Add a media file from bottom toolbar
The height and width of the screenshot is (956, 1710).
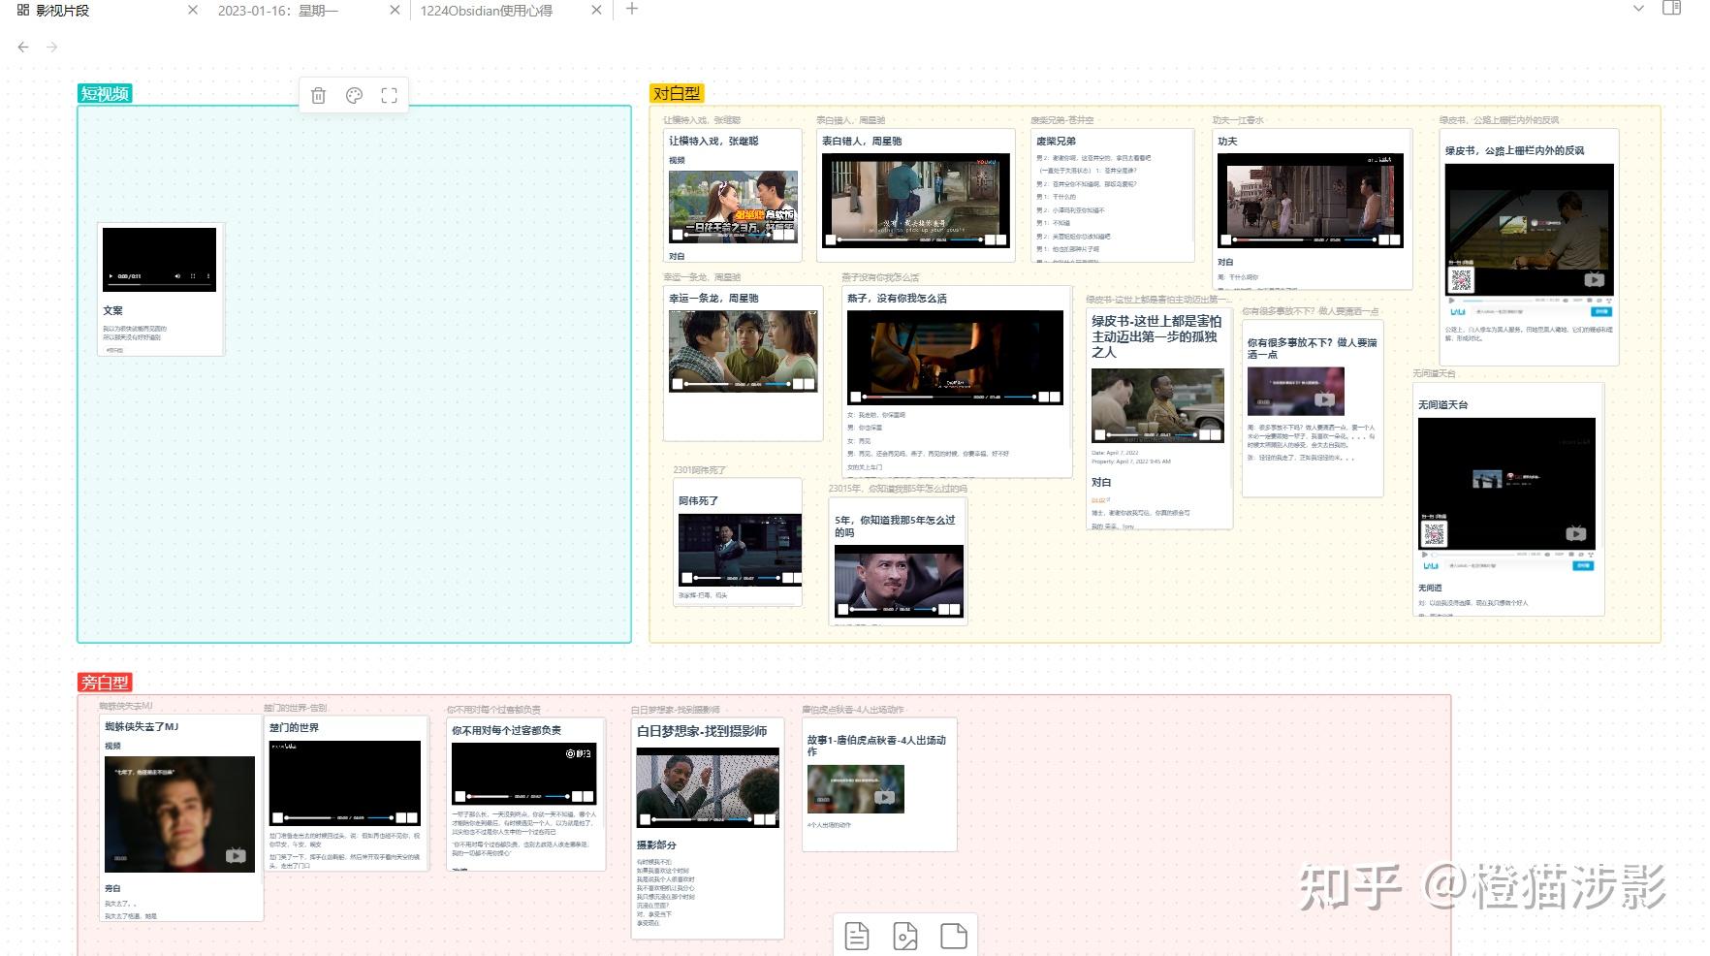(905, 936)
